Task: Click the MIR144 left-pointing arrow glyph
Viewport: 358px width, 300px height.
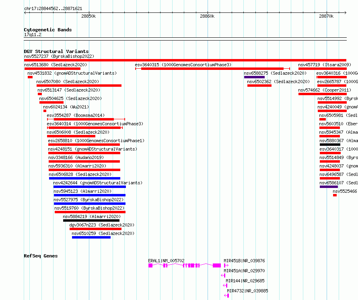Action: tap(225, 286)
